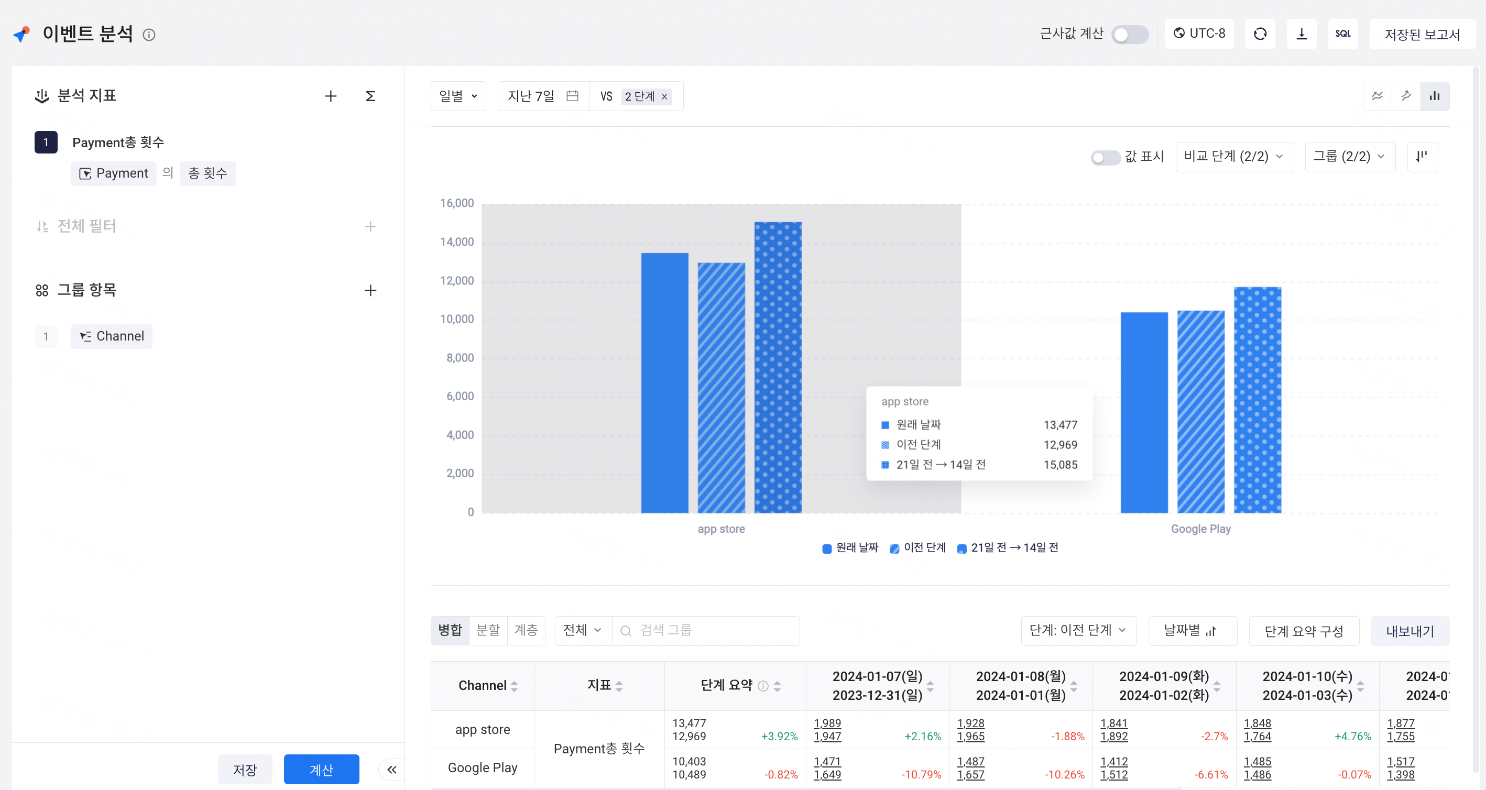Open 저장된 보고서
Image resolution: width=1486 pixels, height=790 pixels.
[x=1422, y=34]
